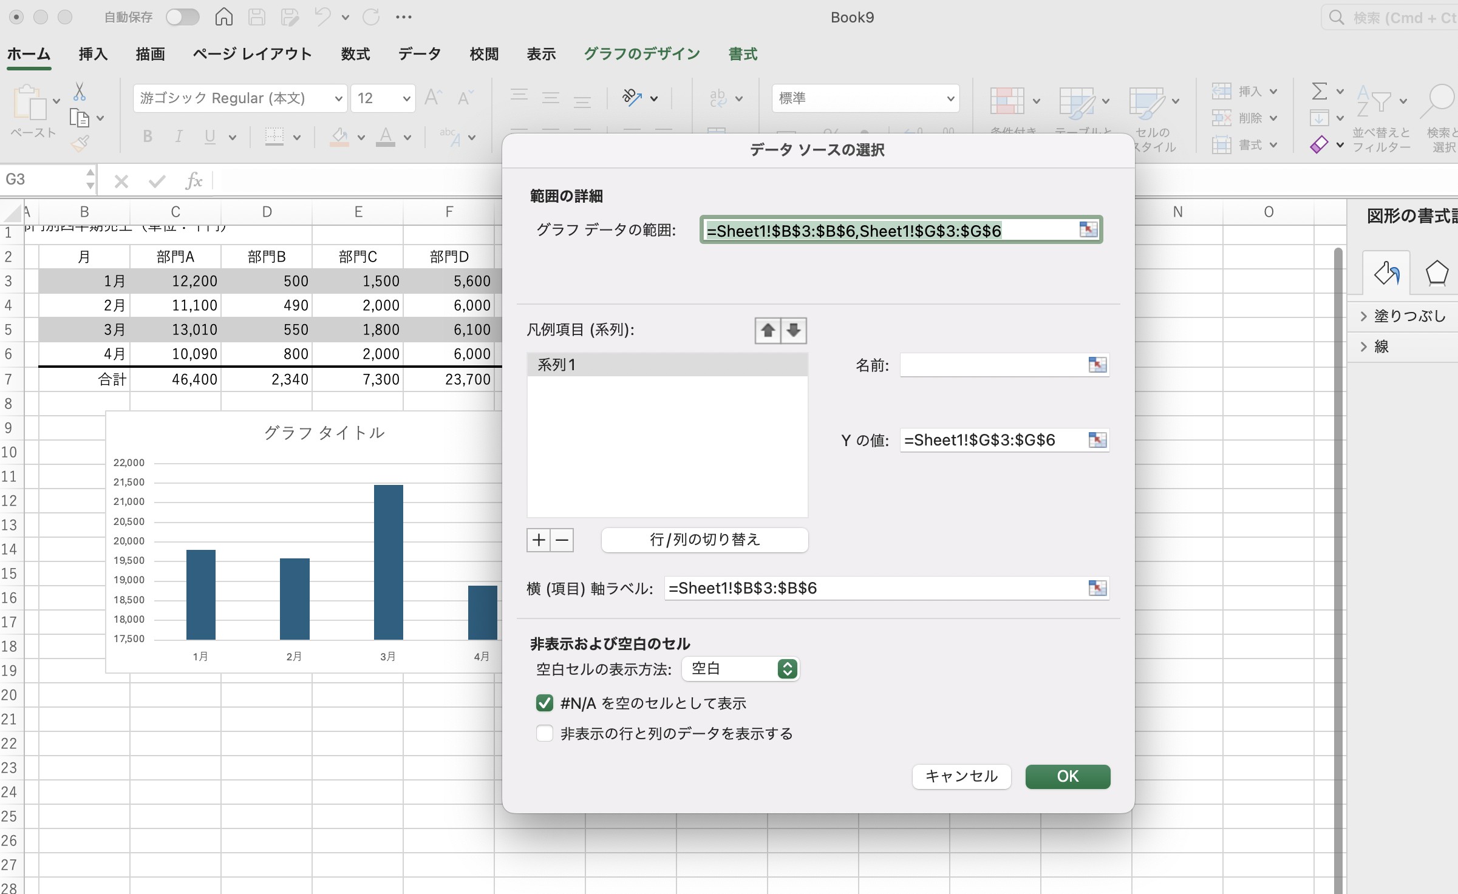Click the Copy icon under the scissors

[80, 118]
